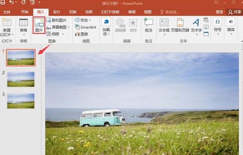This screenshot has width=243, height=155.
Task: Click the Undo icon in title bar
Action: point(13,3)
